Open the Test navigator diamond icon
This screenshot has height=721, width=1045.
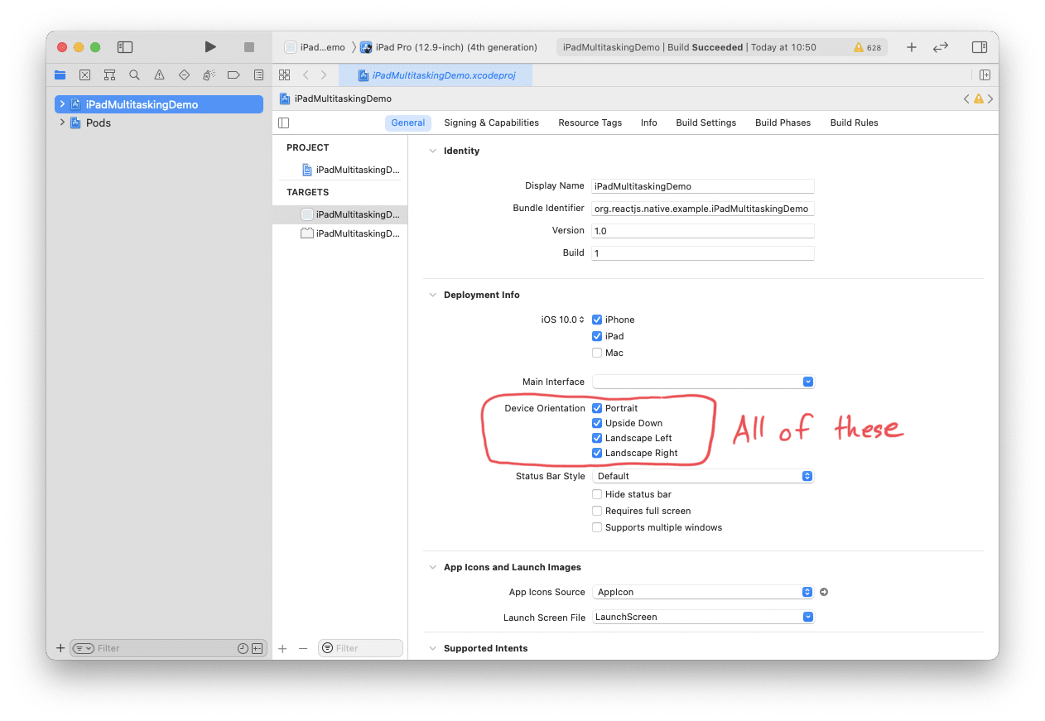coord(184,75)
